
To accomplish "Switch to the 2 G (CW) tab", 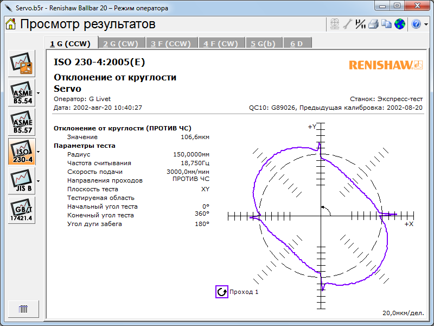I will (120, 43).
